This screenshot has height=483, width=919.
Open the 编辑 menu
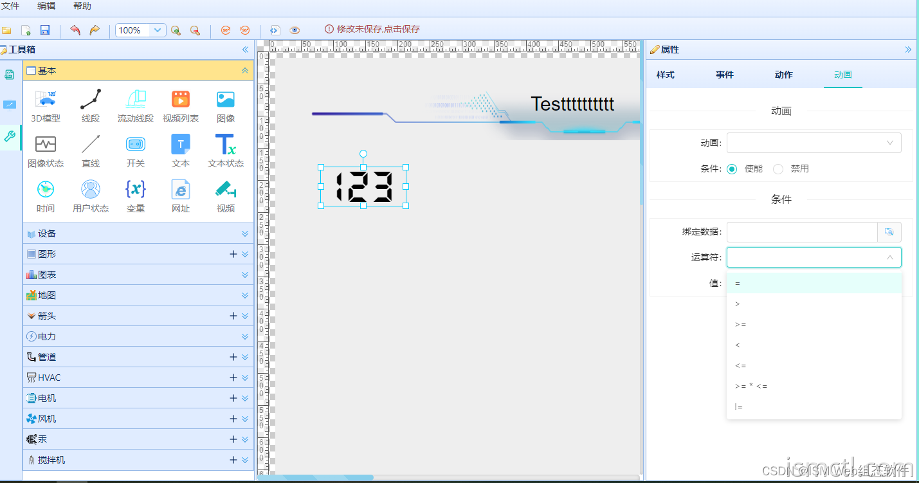coord(46,7)
